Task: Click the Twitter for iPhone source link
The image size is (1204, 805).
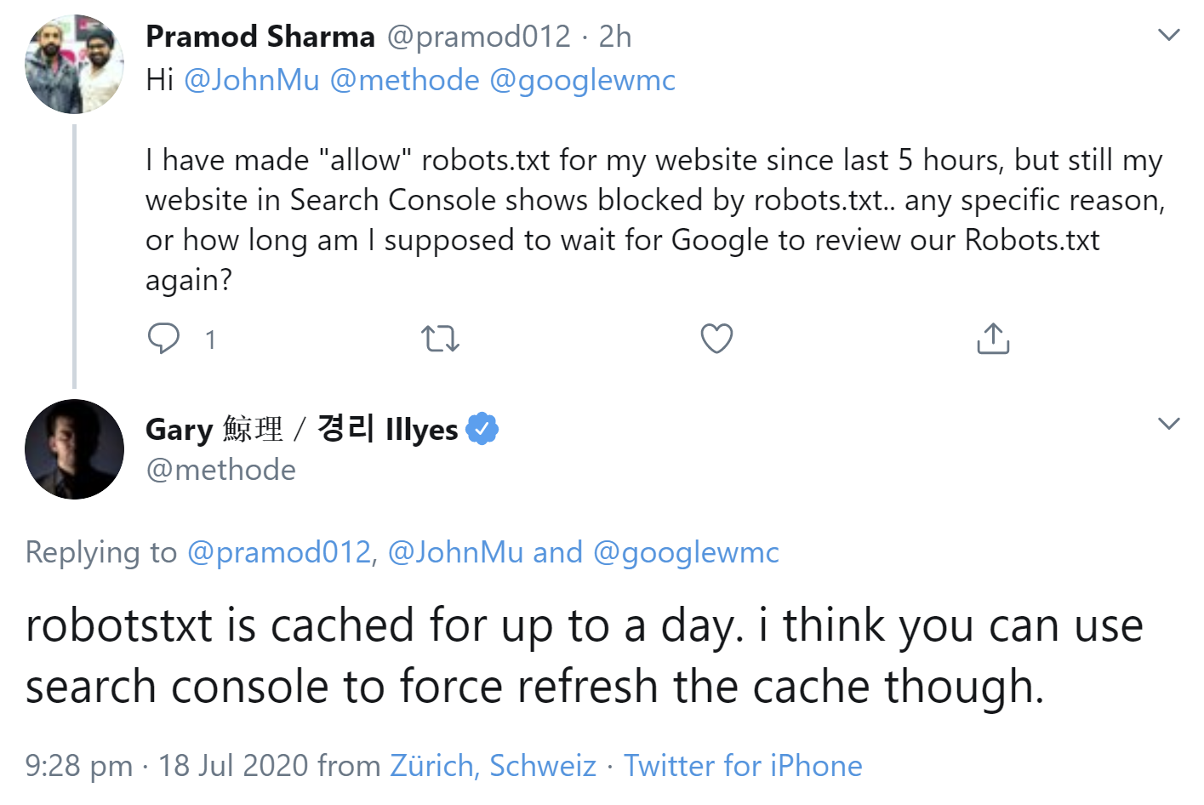Action: point(743,765)
